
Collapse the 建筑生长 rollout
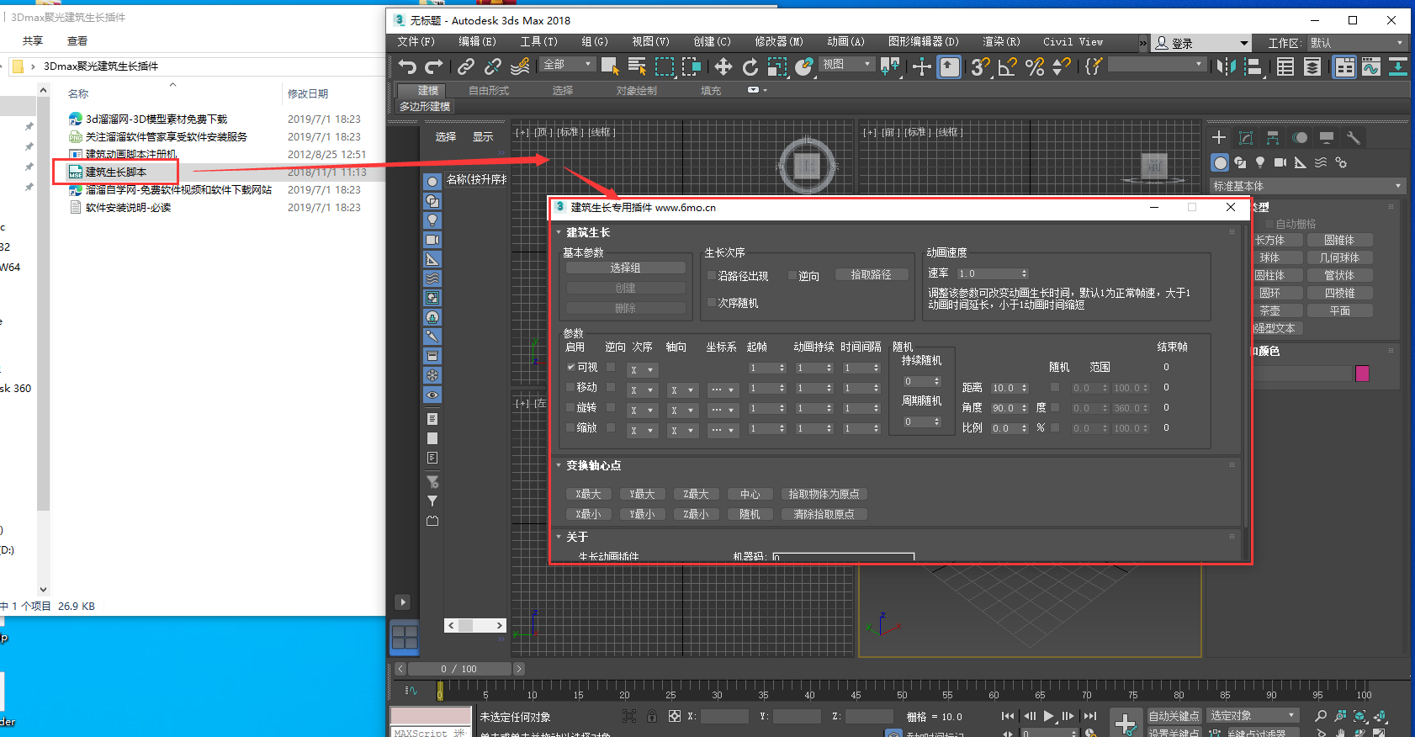[559, 232]
